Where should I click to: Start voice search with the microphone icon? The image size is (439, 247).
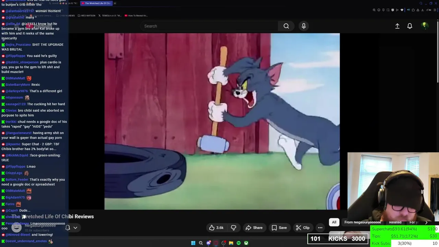(304, 26)
